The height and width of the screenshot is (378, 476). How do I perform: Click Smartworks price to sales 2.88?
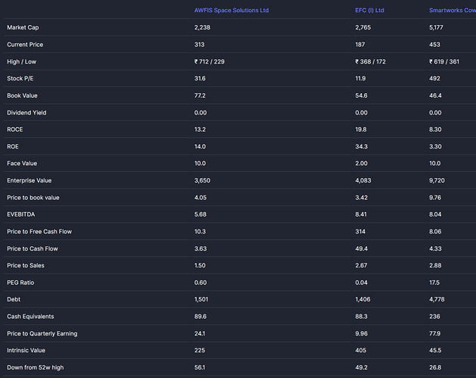pyautogui.click(x=435, y=266)
